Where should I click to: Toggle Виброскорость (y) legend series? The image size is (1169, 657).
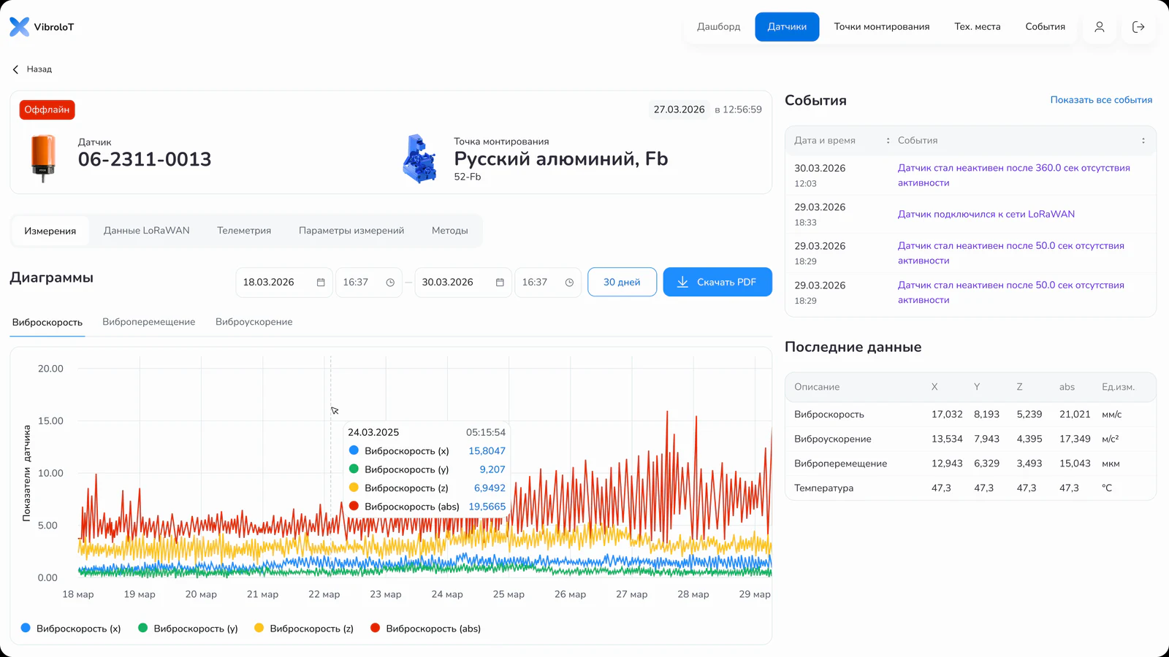click(188, 628)
